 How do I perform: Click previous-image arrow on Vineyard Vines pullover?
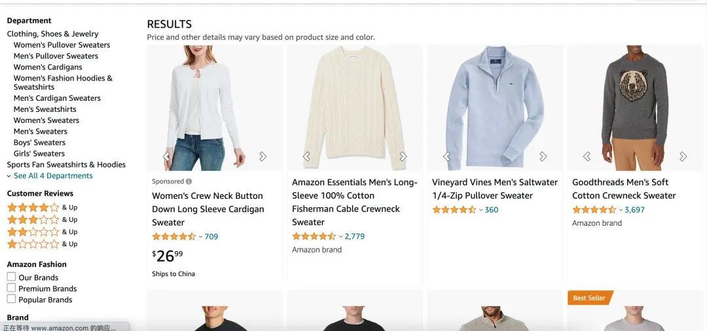tap(446, 156)
